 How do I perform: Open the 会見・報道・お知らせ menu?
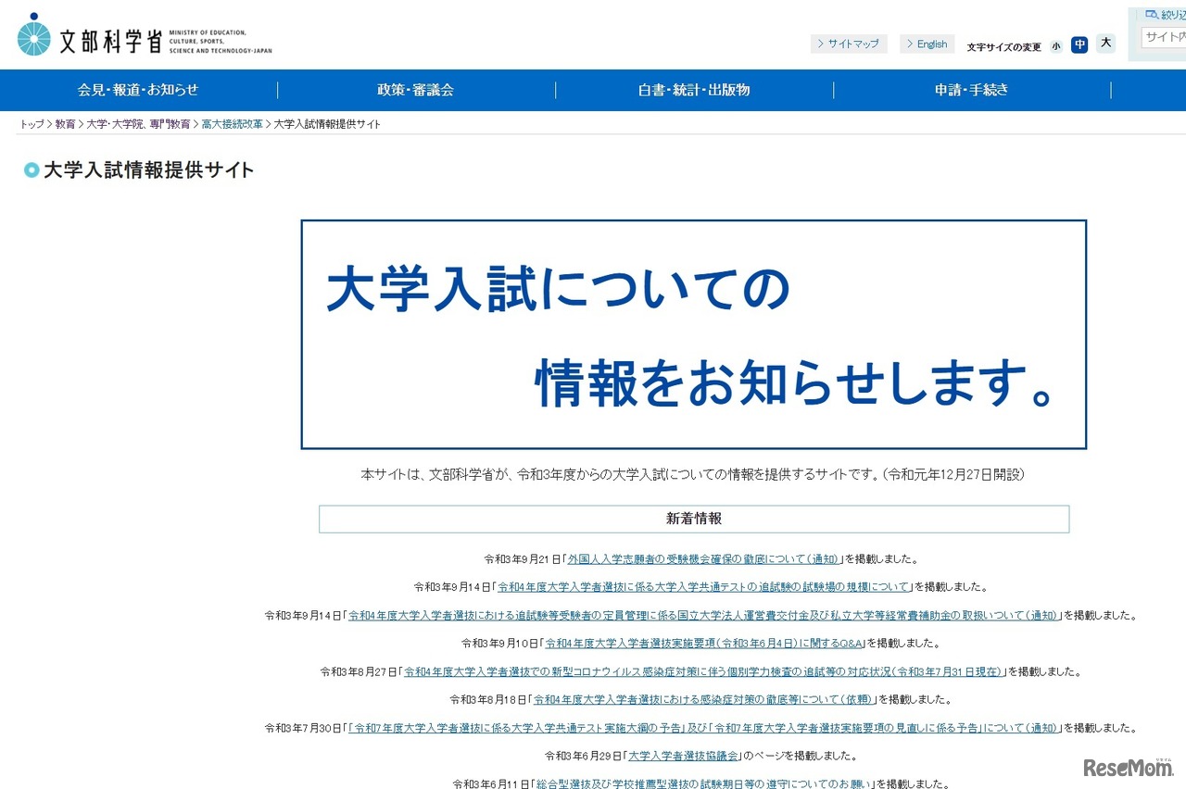137,90
